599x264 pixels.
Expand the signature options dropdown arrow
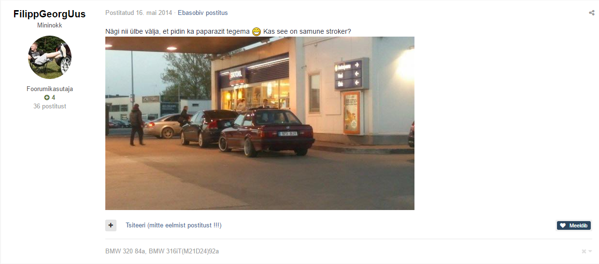tap(590, 251)
